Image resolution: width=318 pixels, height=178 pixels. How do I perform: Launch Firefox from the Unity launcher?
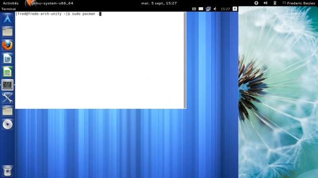tap(7, 45)
